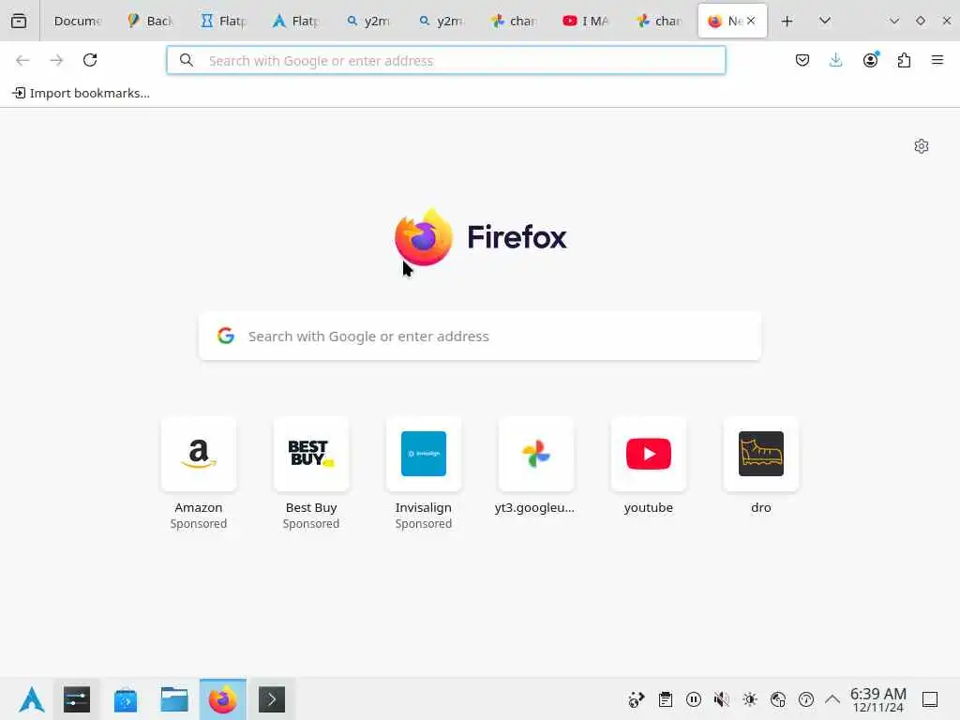
Task: Open System Settings taskbar icon
Action: [77, 699]
